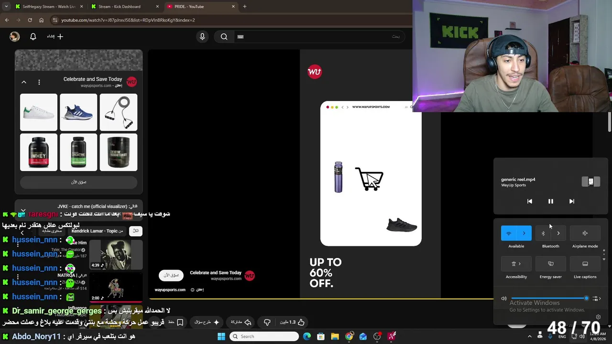The width and height of the screenshot is (612, 344).
Task: Save the video with bookmark button
Action: click(x=176, y=322)
